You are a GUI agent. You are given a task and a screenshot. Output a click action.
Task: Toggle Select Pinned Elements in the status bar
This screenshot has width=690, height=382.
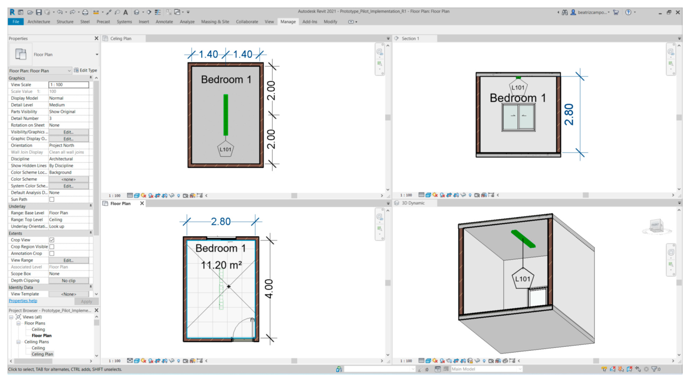621,369
